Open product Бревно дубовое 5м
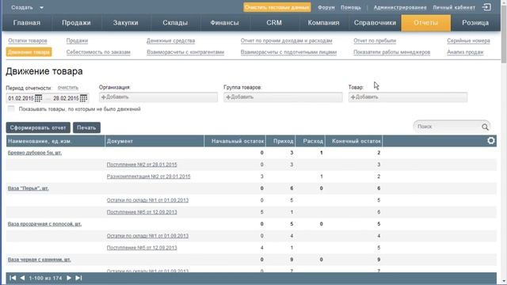The width and height of the screenshot is (507, 285). 35,153
